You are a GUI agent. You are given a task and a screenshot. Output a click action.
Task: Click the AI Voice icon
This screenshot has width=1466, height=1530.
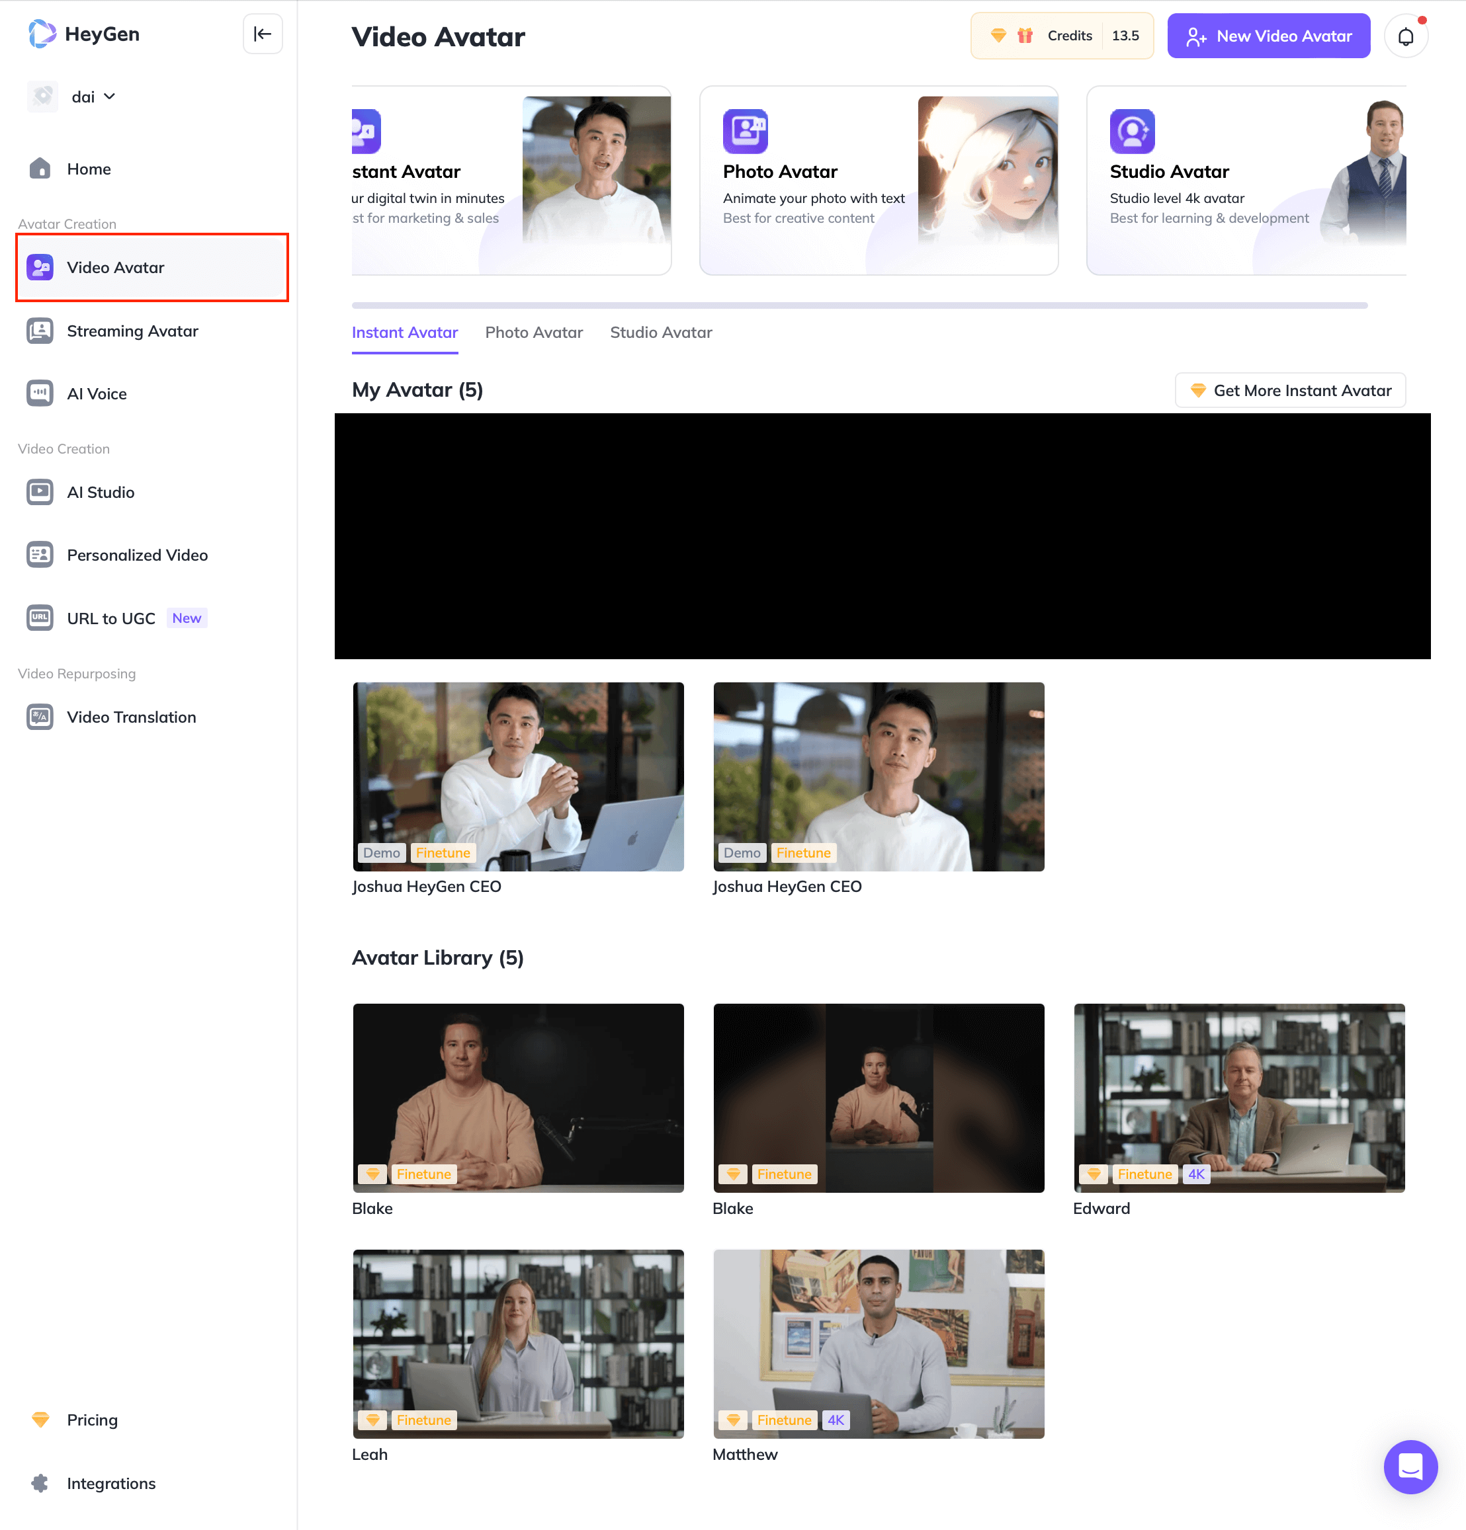pyautogui.click(x=40, y=393)
